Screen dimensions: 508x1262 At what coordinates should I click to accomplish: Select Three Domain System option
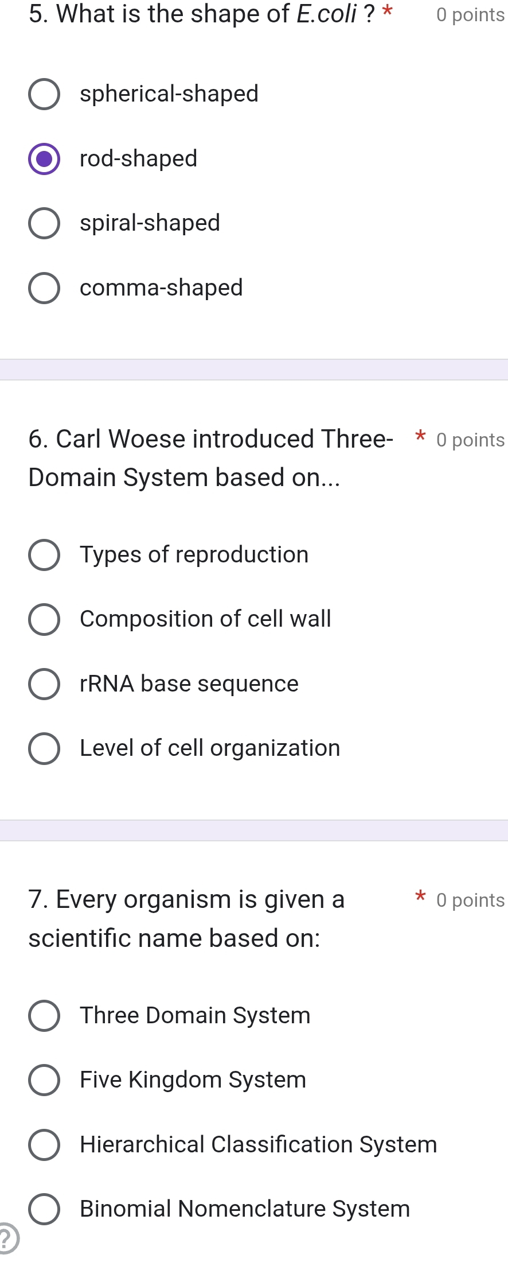pyautogui.click(x=44, y=1016)
